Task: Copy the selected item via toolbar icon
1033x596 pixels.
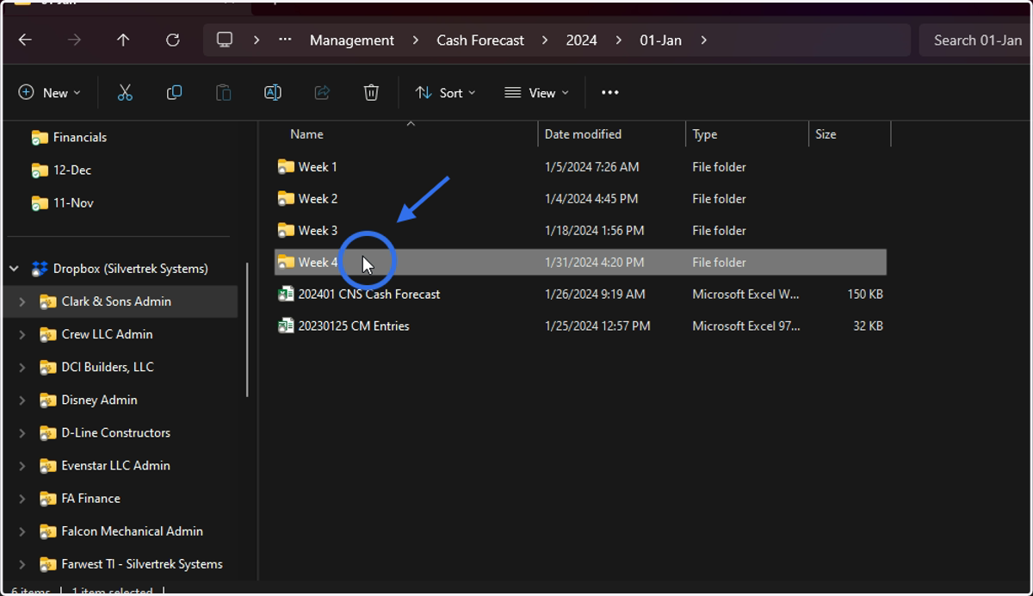Action: (174, 92)
